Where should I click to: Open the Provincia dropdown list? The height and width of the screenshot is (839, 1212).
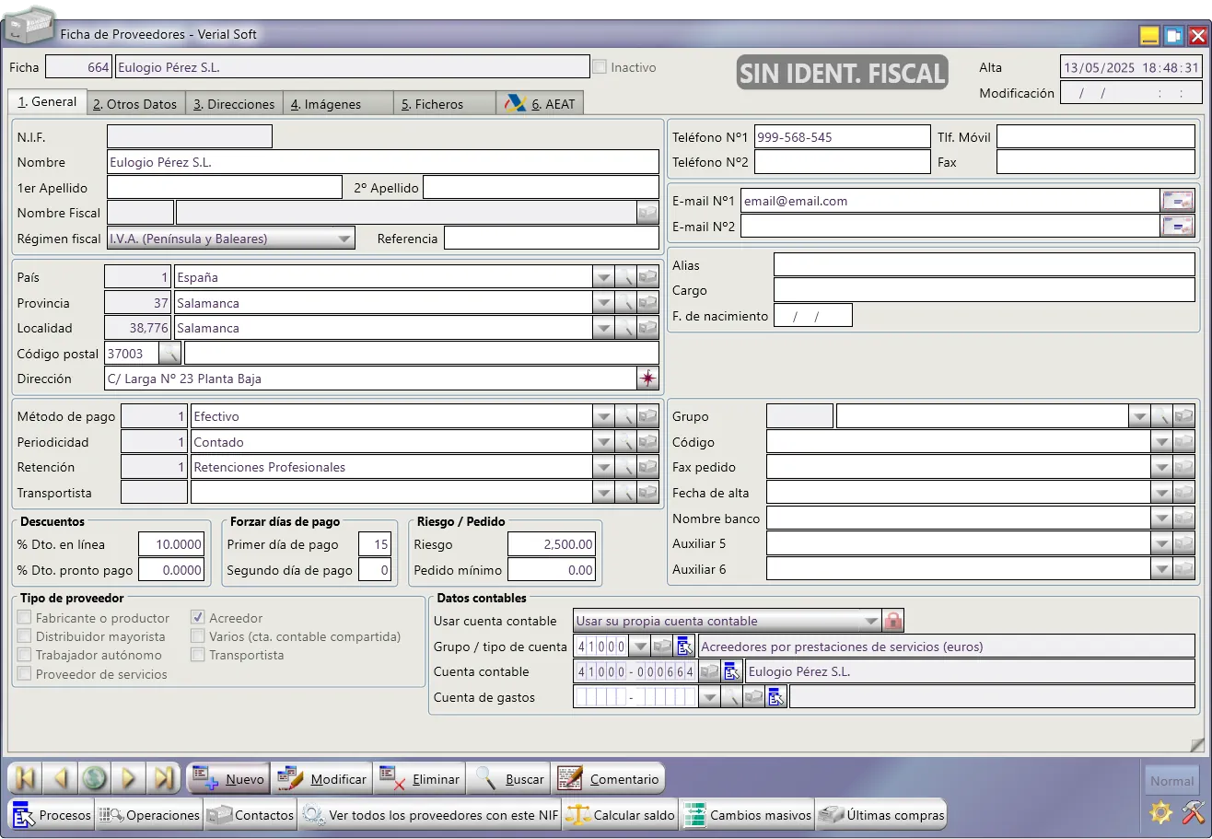point(602,303)
